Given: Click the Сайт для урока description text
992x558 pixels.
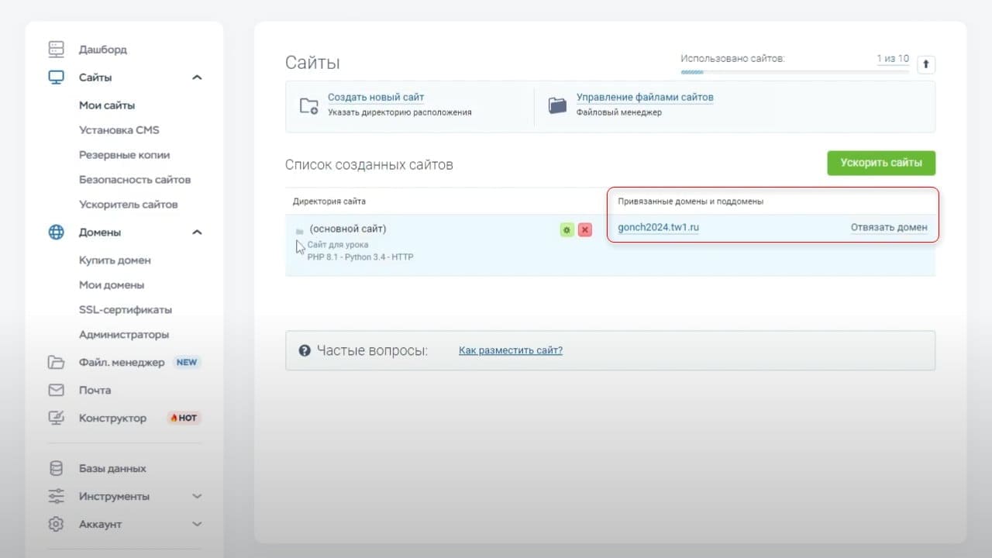Looking at the screenshot, I should [x=338, y=245].
